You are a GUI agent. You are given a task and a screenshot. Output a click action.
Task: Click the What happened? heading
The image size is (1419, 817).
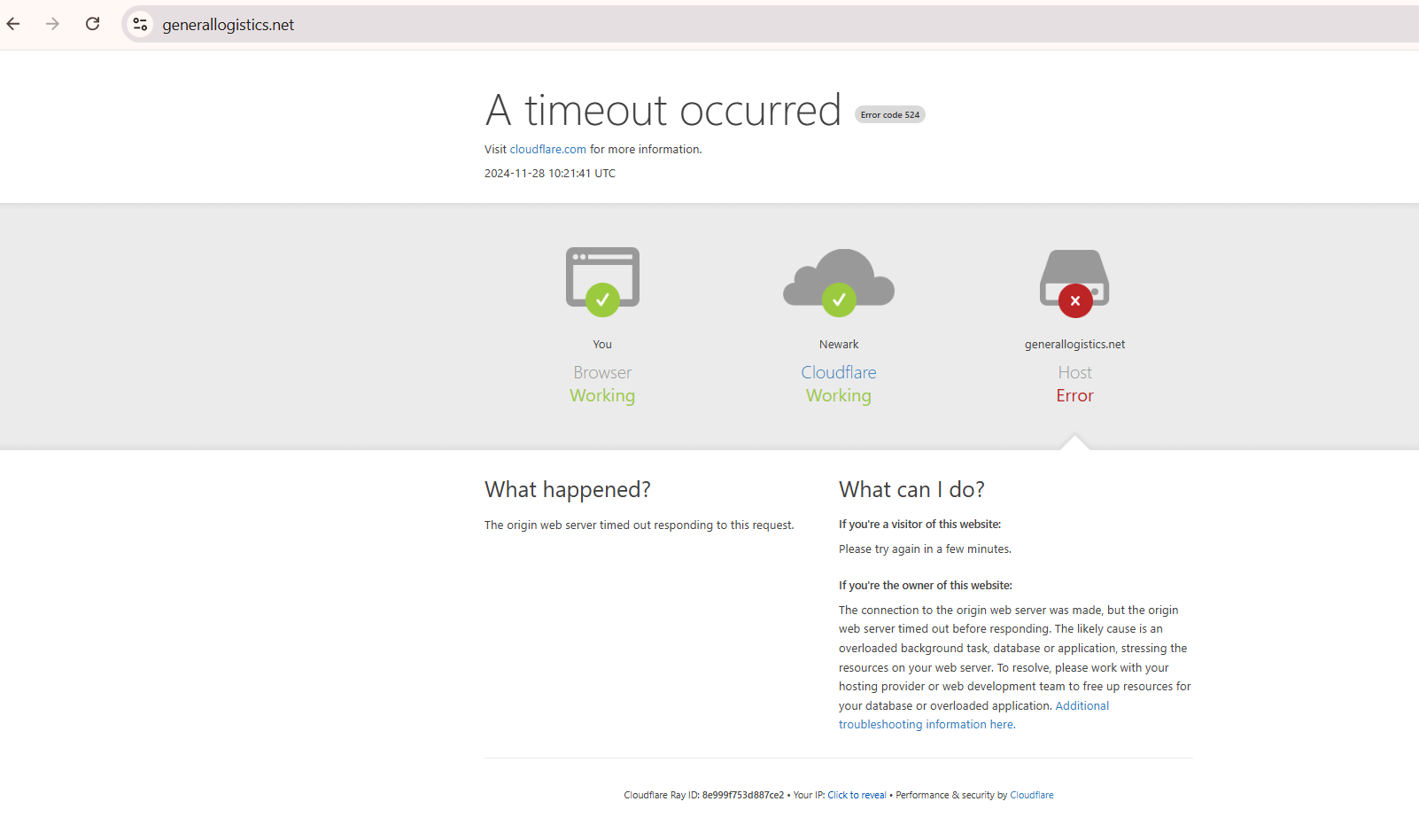point(568,489)
